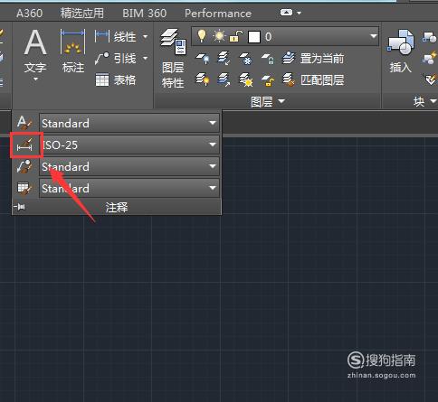438x402 pixels.
Task: Switch to the BIM 360 tab
Action: pos(145,14)
